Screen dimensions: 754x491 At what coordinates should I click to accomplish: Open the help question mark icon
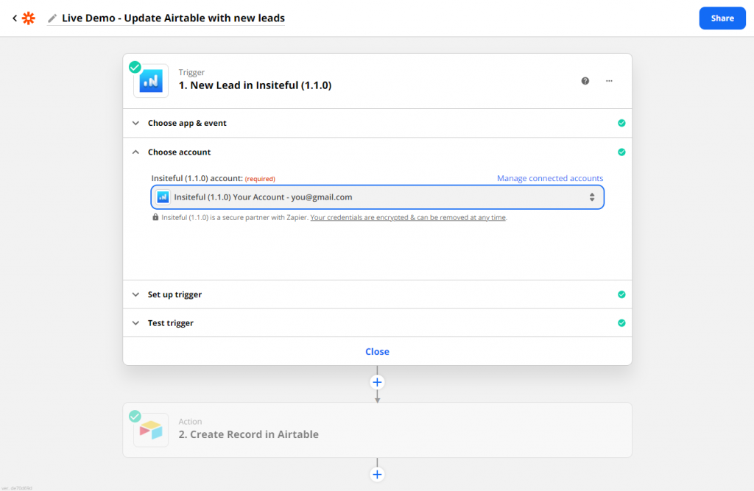[x=585, y=81]
